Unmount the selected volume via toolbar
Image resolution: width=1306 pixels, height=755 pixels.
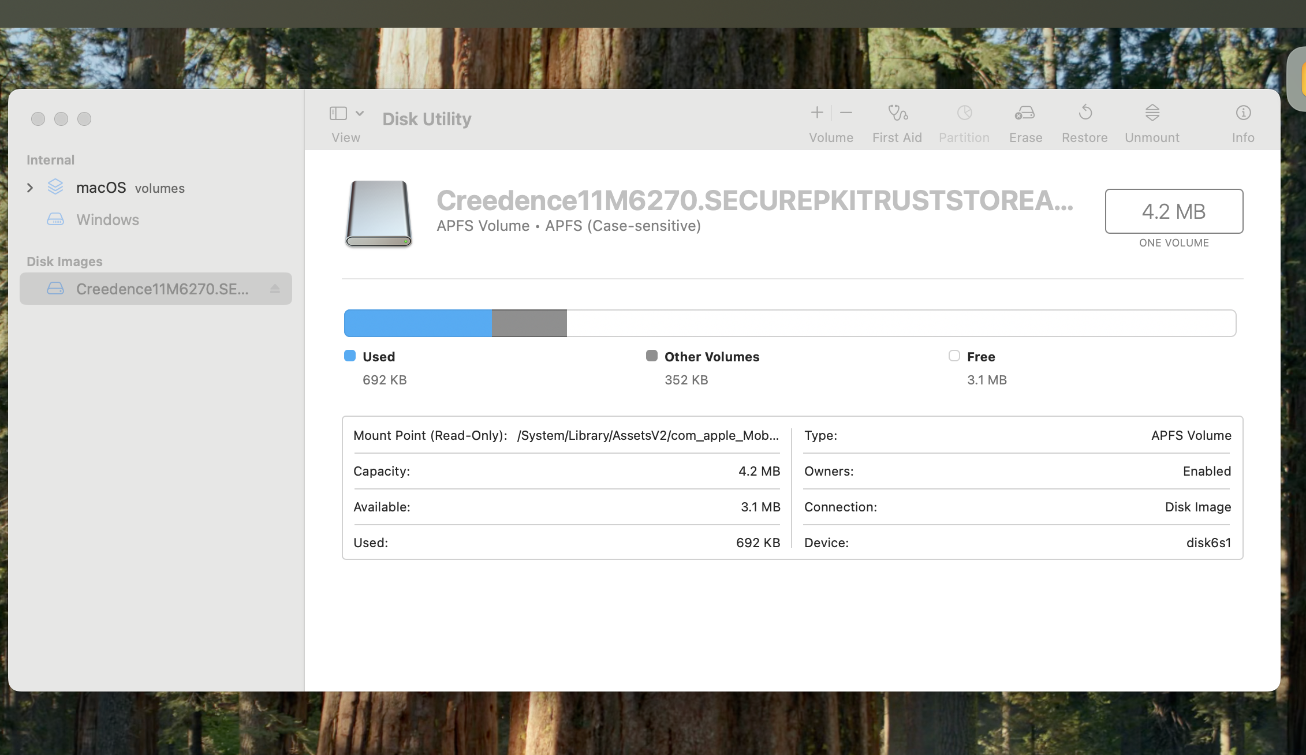pyautogui.click(x=1152, y=113)
